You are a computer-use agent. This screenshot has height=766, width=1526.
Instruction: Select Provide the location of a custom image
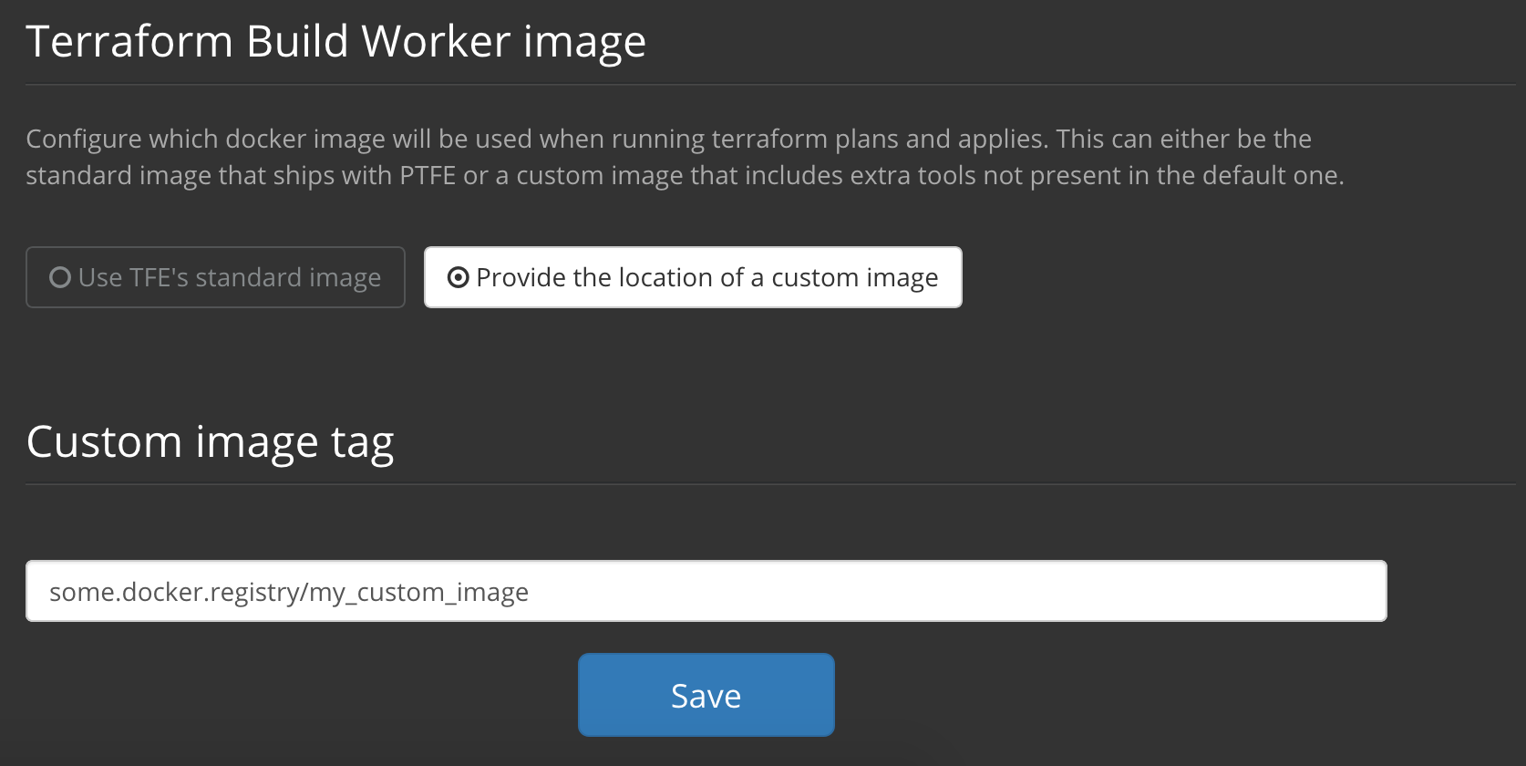[x=693, y=277]
